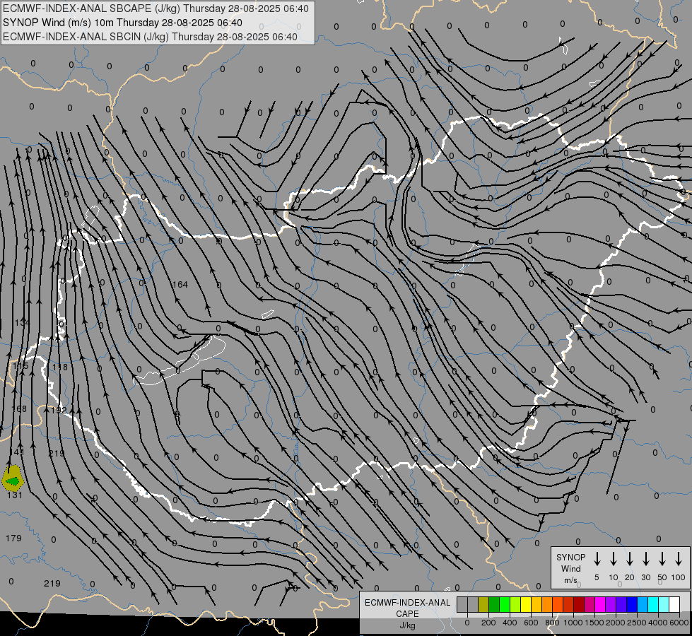
Task: Select the 800 tick label in CAPE legend
Action: coord(552,623)
